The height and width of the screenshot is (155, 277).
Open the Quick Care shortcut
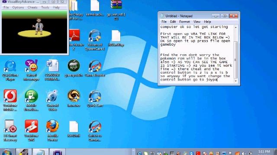click(x=95, y=99)
